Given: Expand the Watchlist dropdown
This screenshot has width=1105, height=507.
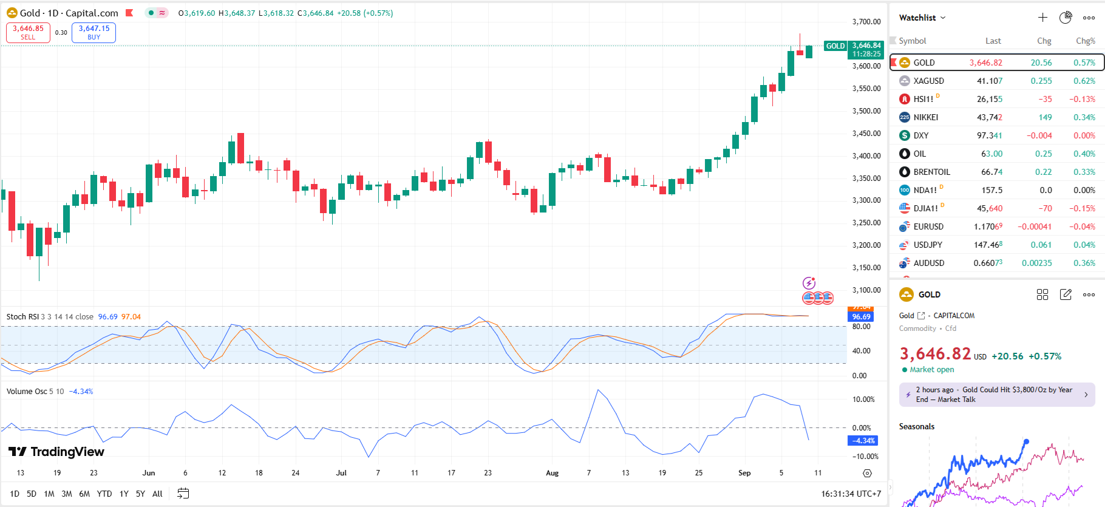Looking at the screenshot, I should tap(922, 18).
